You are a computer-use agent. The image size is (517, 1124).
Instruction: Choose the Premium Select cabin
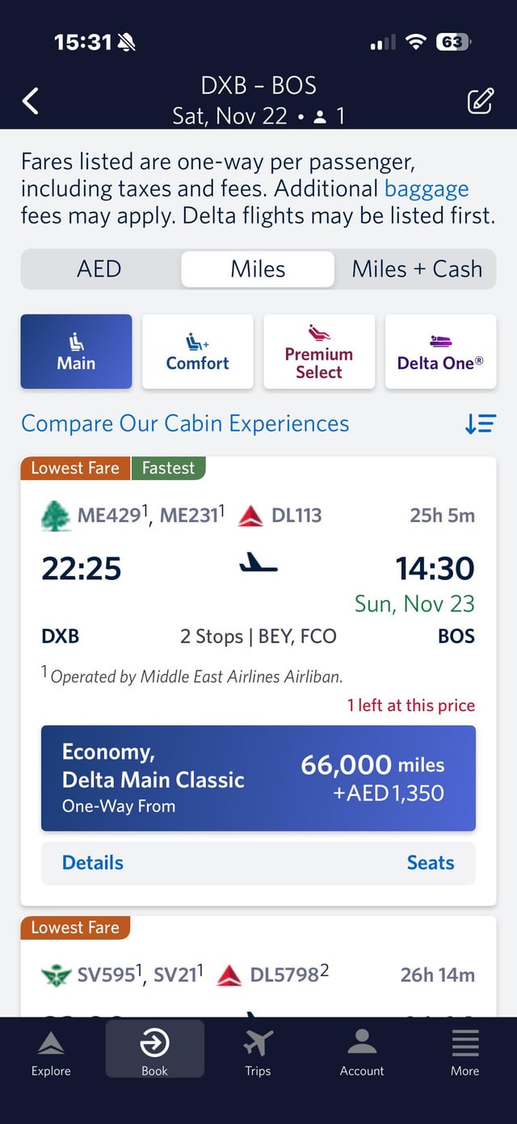pyautogui.click(x=319, y=352)
